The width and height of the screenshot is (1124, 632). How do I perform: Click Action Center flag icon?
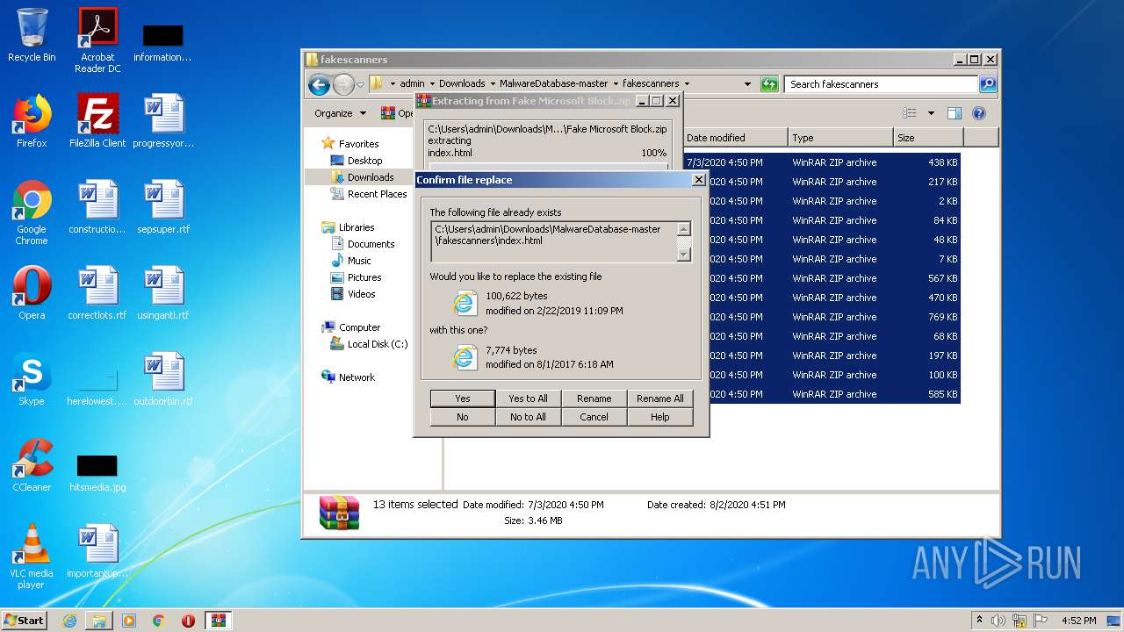click(x=1041, y=621)
